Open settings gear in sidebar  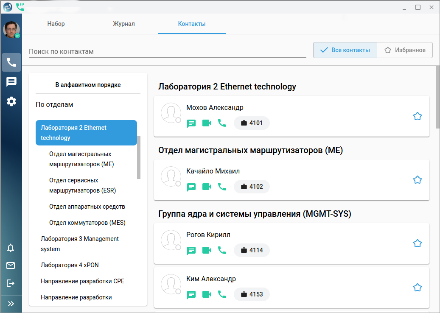click(x=11, y=101)
